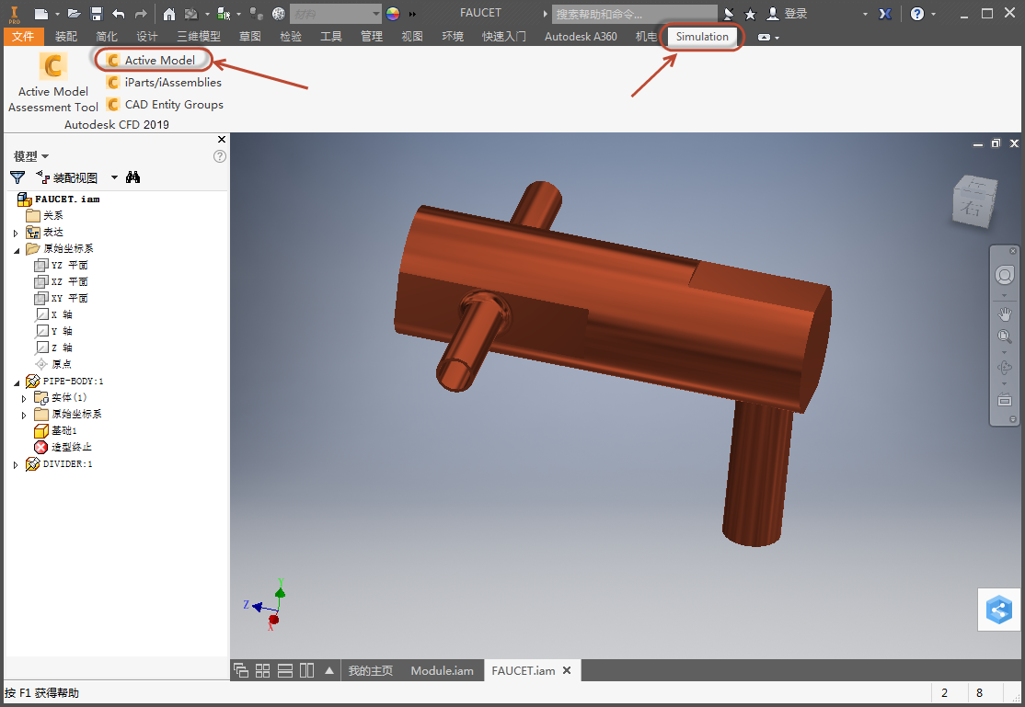1025x707 pixels.
Task: Open the material dropdown in quick access bar
Action: pos(376,14)
